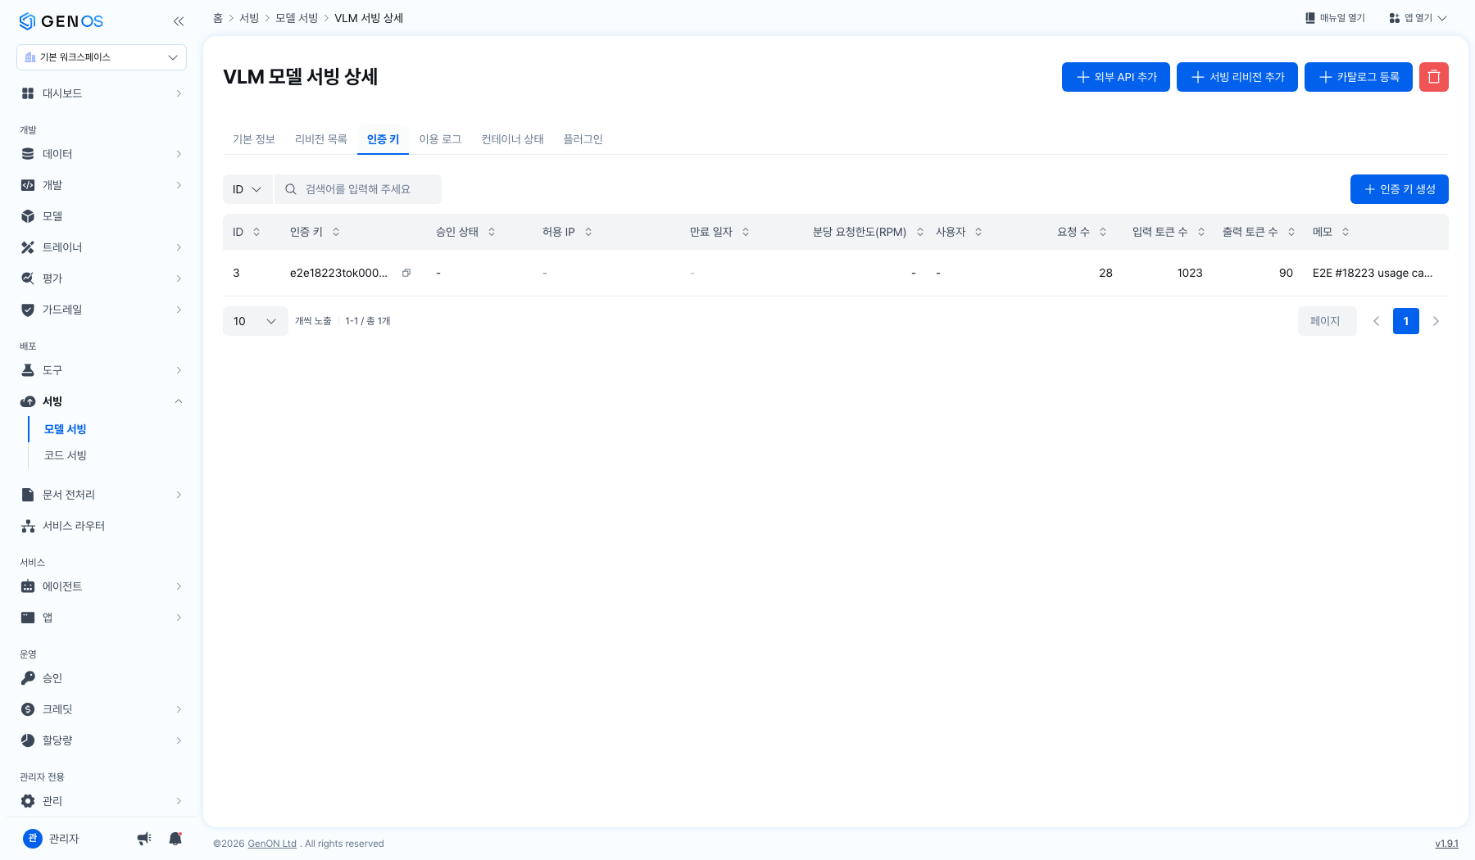Image resolution: width=1475 pixels, height=860 pixels.
Task: Click the 관리자 user avatar
Action: click(x=33, y=838)
